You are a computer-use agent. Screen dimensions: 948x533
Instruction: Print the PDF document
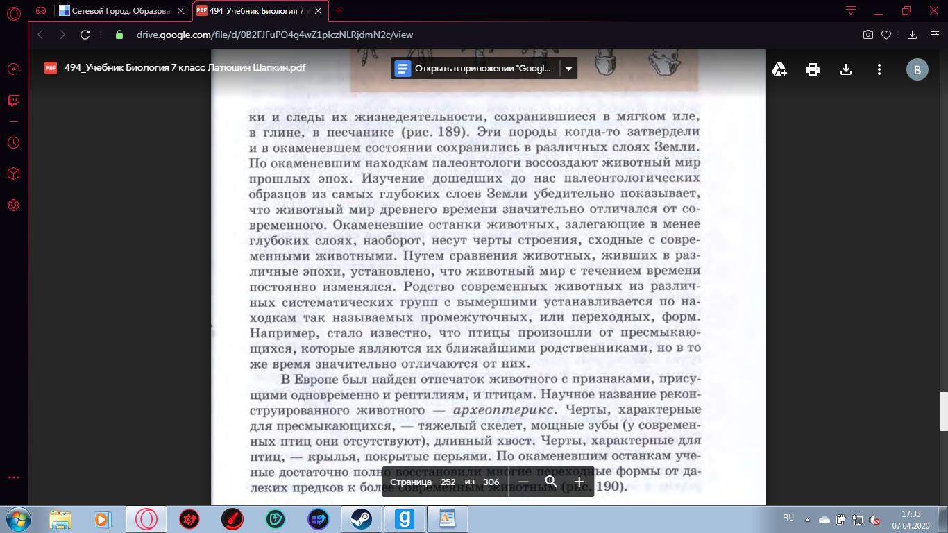[x=813, y=69]
